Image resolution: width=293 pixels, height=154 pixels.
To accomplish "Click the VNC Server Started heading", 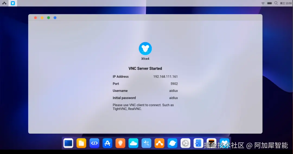I will (145, 68).
